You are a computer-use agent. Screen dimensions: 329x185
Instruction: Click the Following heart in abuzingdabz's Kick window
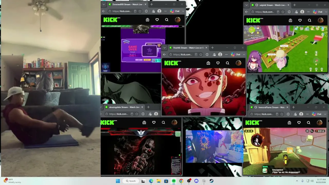[x=154, y=123]
